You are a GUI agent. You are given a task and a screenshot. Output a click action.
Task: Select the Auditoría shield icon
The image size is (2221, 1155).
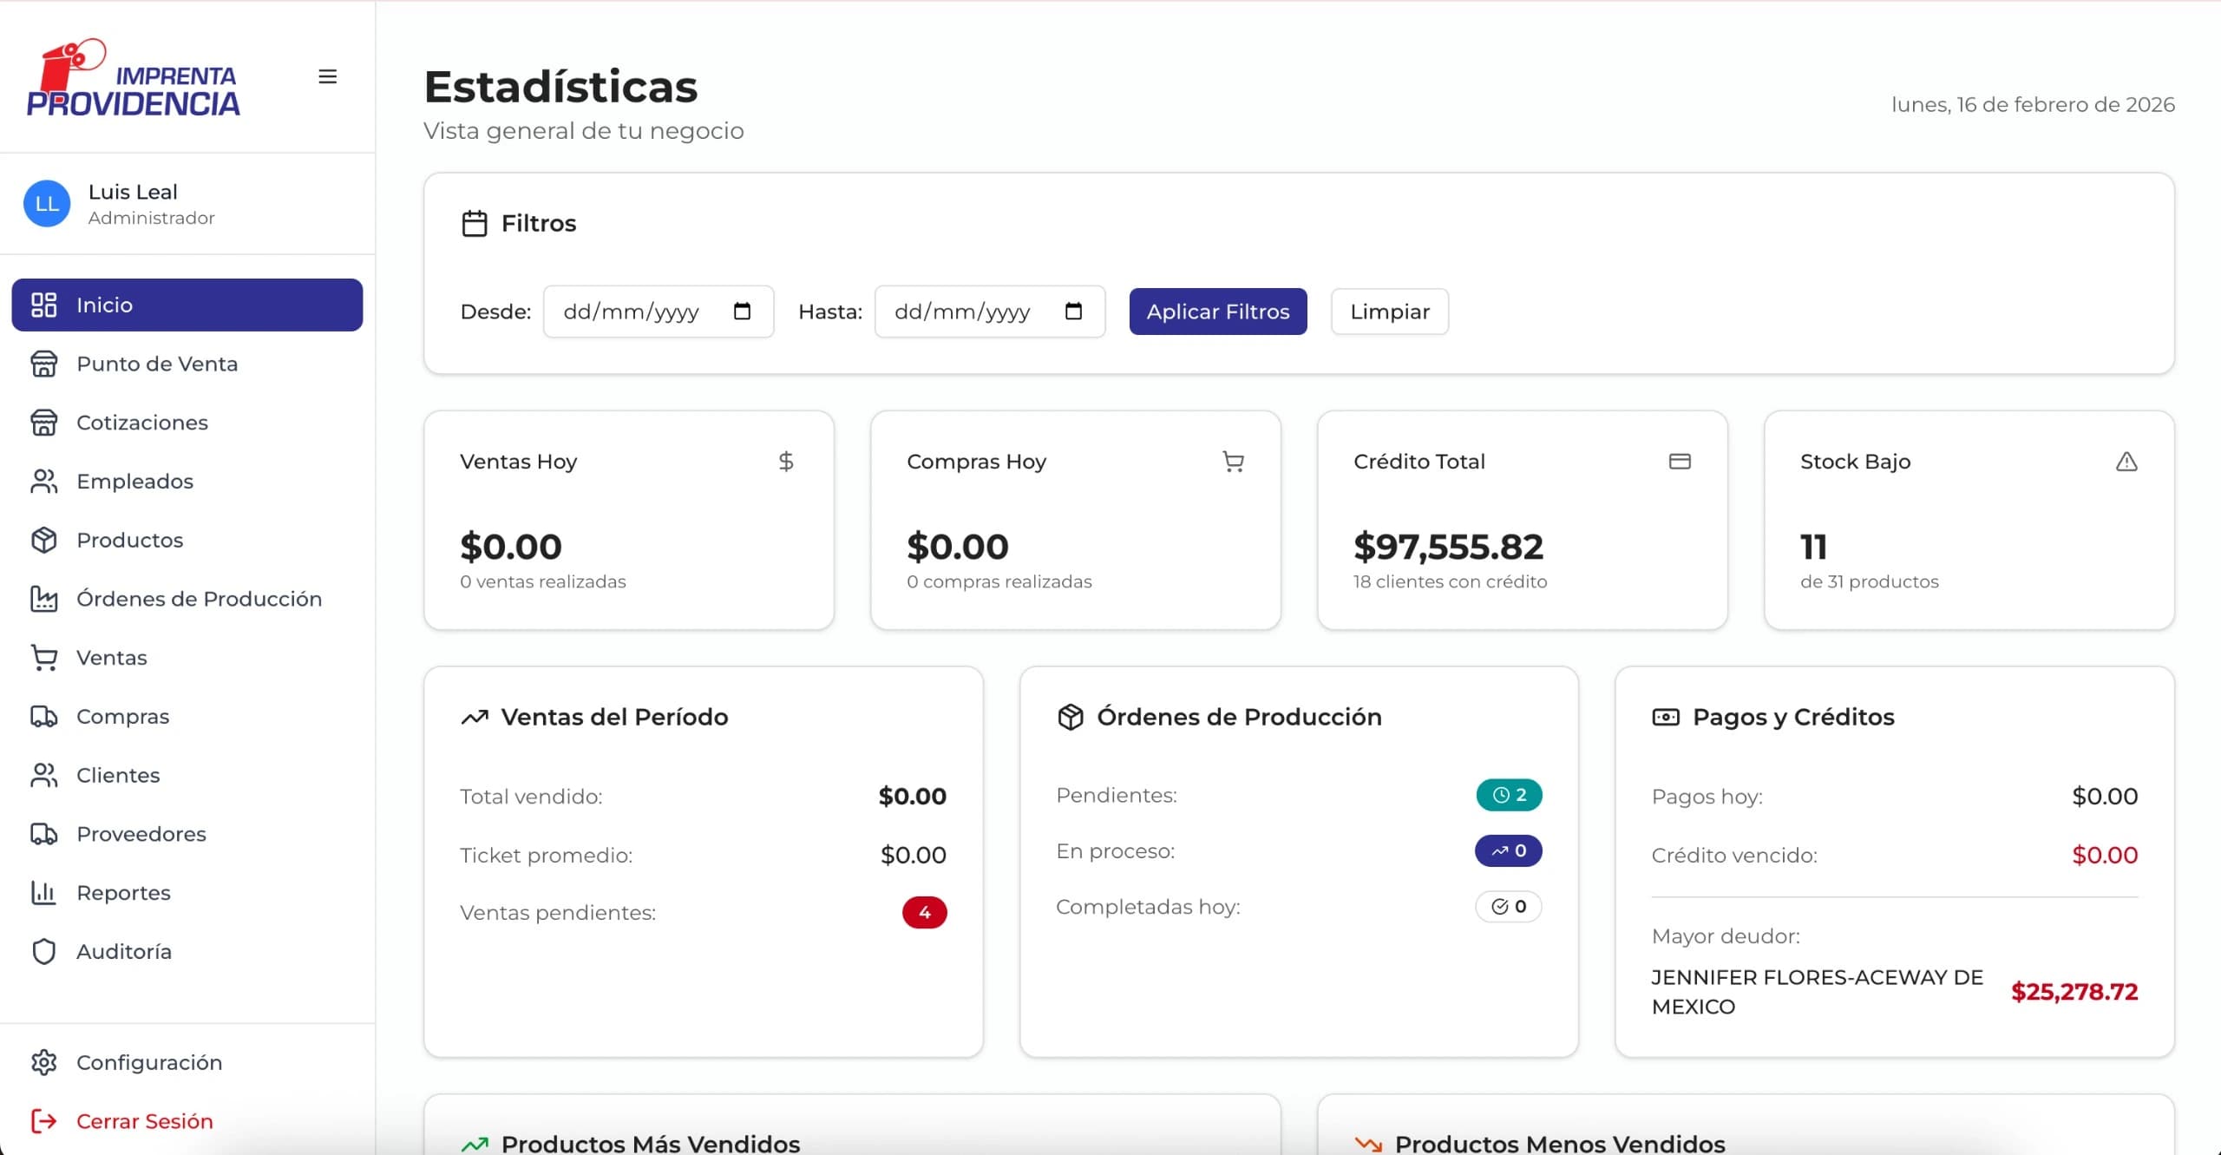(45, 951)
